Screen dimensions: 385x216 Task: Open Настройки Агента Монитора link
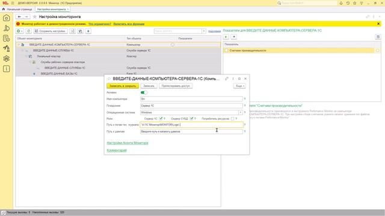(x=128, y=143)
